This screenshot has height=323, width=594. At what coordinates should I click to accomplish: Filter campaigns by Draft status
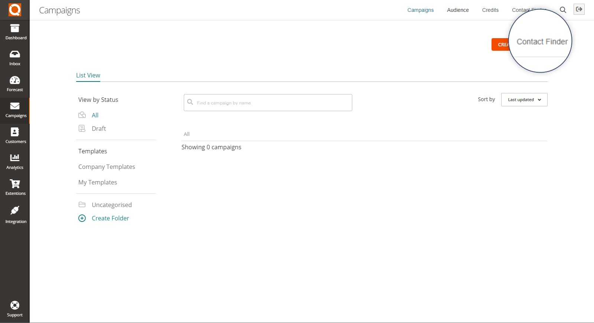98,129
